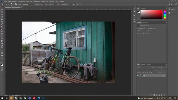This screenshot has width=178, height=100.
Task: Select the Zoom tool
Action: click(x=2, y=58)
